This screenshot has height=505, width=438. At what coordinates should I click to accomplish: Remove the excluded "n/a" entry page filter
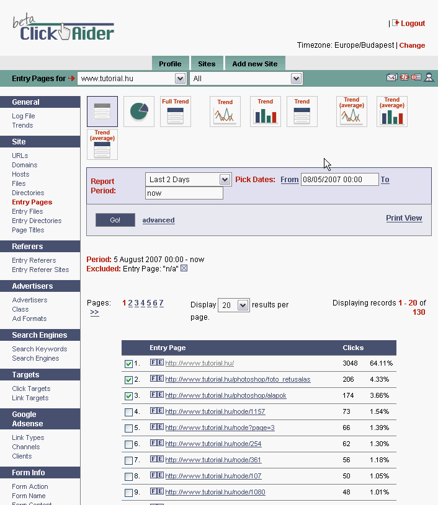coord(184,269)
